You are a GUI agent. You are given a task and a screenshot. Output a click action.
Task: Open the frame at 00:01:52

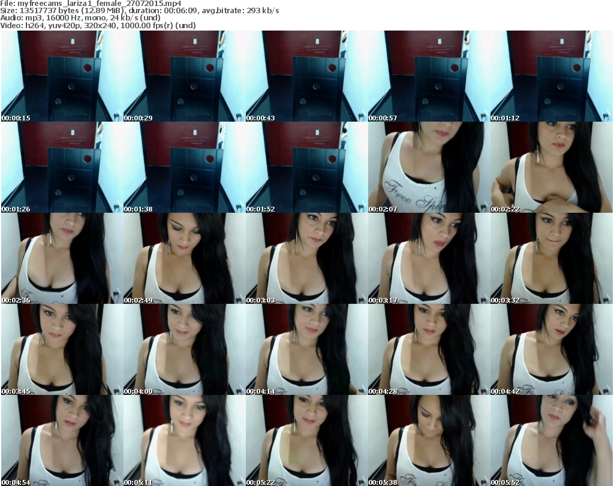tap(306, 167)
